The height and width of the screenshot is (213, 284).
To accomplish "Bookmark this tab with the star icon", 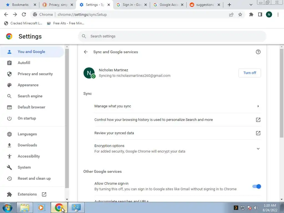I will coord(240,14).
